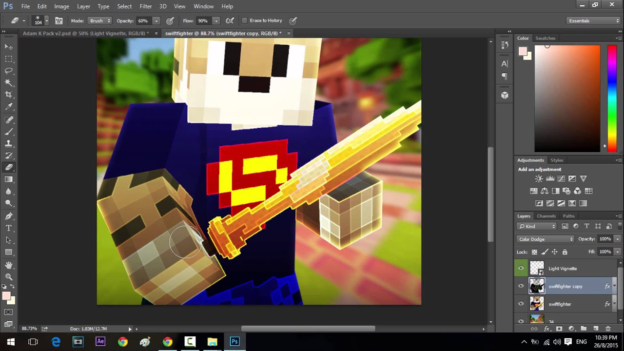The width and height of the screenshot is (624, 351).
Task: Toggle airbrush mode next to Flow
Action: click(x=231, y=21)
